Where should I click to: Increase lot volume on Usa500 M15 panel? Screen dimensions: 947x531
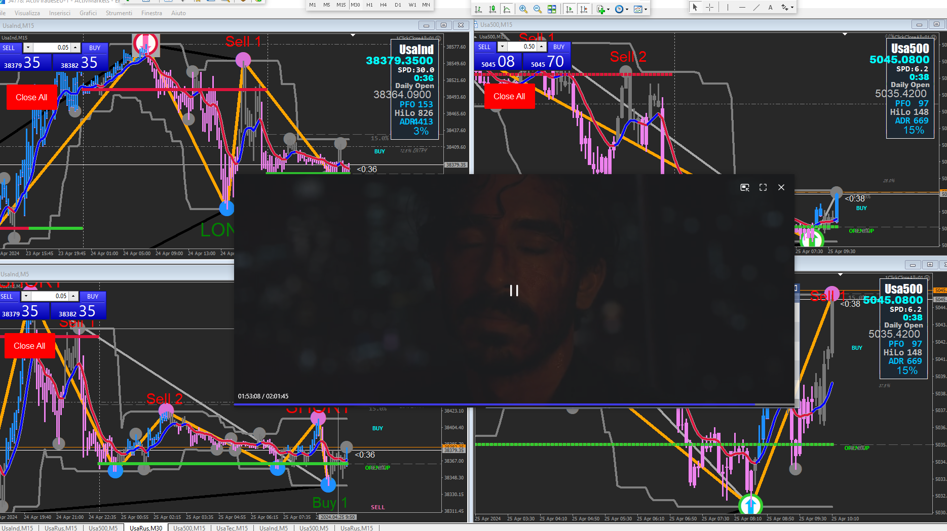tap(542, 47)
